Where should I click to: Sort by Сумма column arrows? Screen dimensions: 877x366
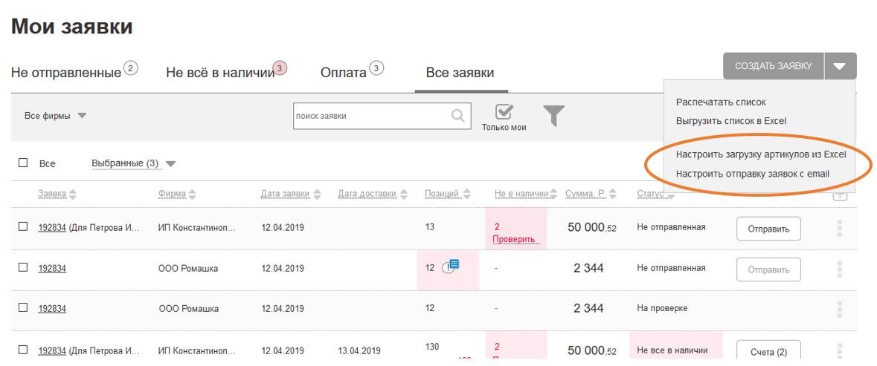[x=613, y=195]
